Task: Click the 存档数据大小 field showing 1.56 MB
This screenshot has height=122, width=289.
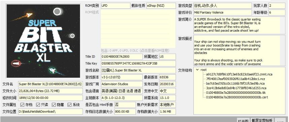Action: pos(168,112)
